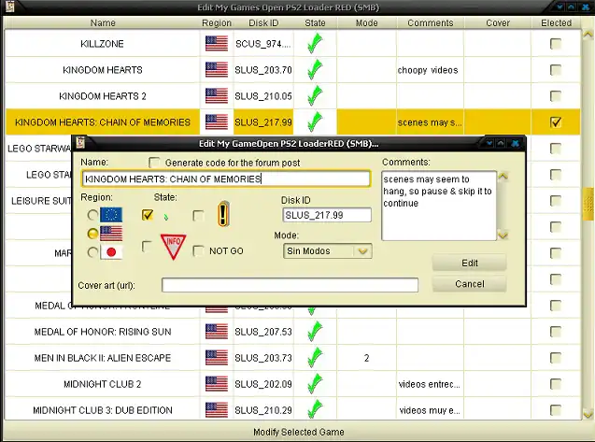This screenshot has height=442, width=595.
Task: Uncheck the Elected box for CHAIN OF MEMORIES
Action: [556, 121]
